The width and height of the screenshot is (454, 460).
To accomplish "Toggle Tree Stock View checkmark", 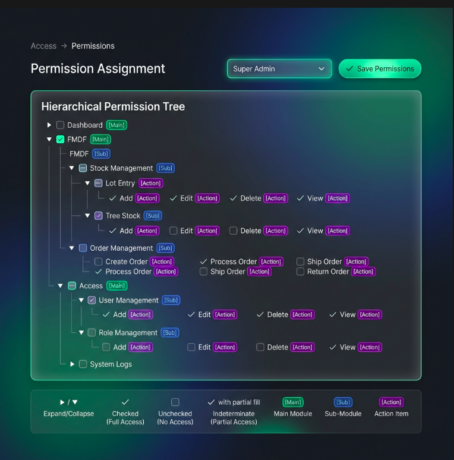I will 300,231.
